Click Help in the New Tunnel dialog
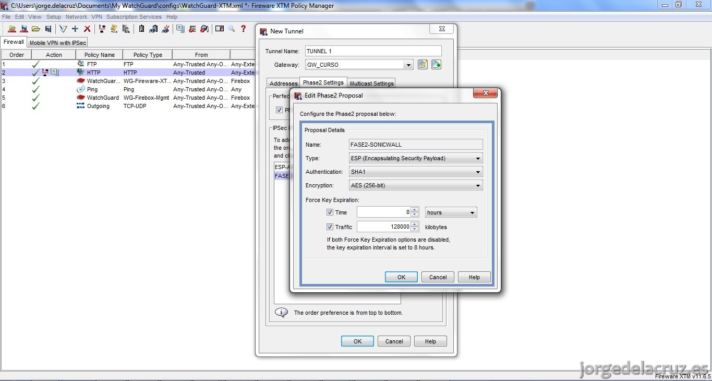This screenshot has width=712, height=381. [x=430, y=341]
